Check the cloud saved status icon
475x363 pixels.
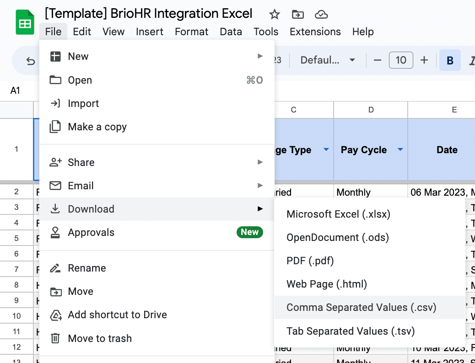point(321,14)
